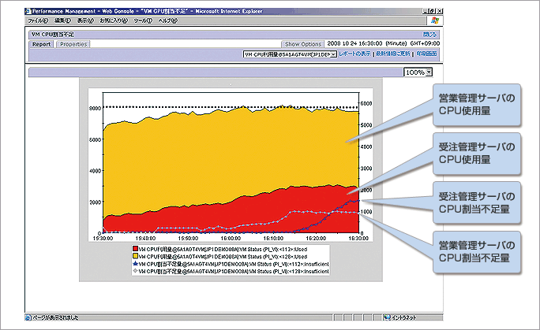
Task: Open the 表示(V) menu
Action: [x=85, y=20]
